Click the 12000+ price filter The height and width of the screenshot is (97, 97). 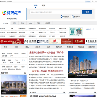coord(4,69)
